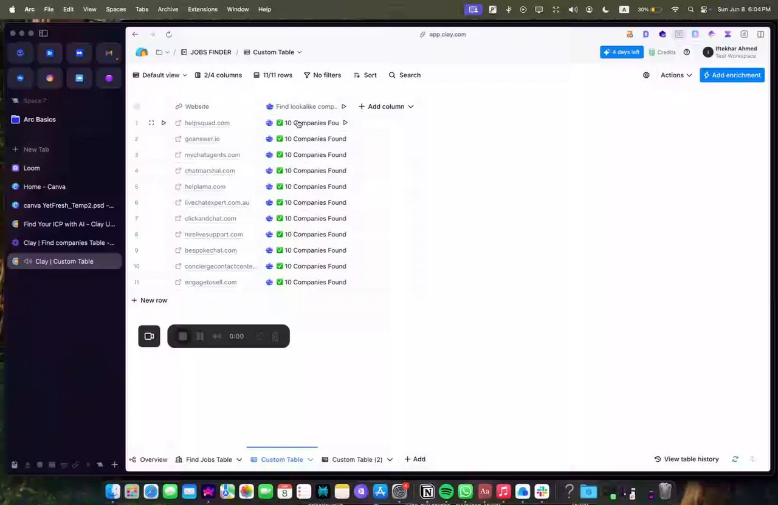This screenshot has height=505, width=778.
Task: Open the active Custom Table tab chevron
Action: click(310, 460)
